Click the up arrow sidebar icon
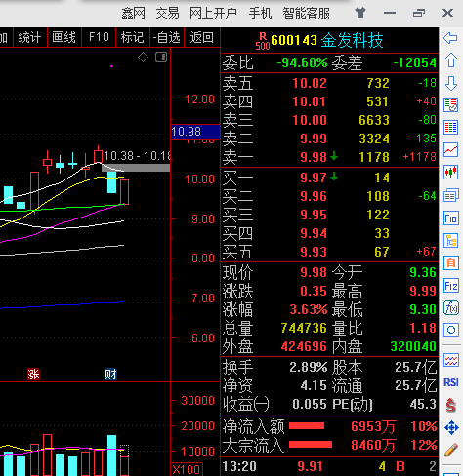Viewport: 463px width, 476px height. pyautogui.click(x=451, y=60)
